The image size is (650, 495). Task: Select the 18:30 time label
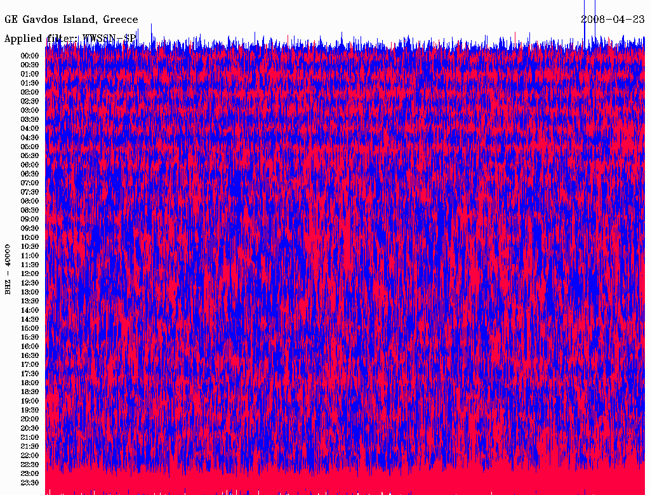pyautogui.click(x=30, y=392)
